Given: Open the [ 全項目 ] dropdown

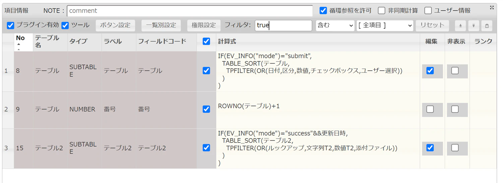Looking at the screenshot, I should [x=385, y=25].
